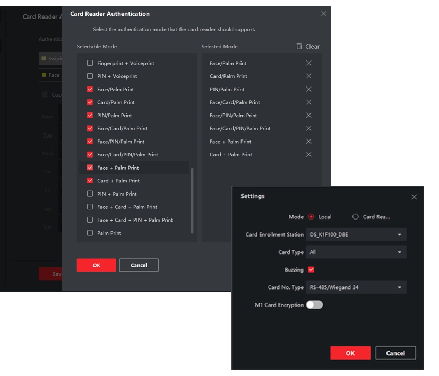Turn on M1 Card Encryption switch
The height and width of the screenshot is (376, 439).
point(314,305)
